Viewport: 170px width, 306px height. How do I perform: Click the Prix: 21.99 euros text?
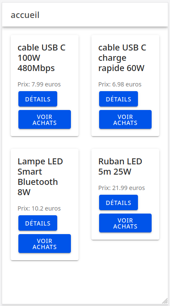click(x=121, y=188)
